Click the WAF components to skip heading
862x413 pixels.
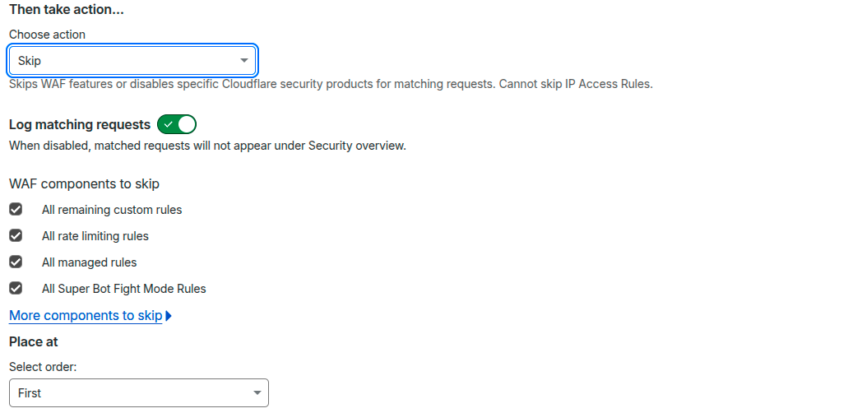(x=84, y=183)
